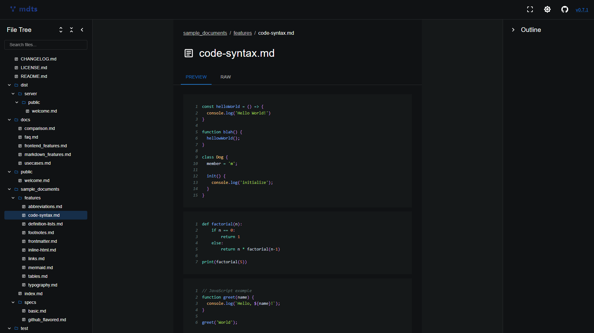Click the File Tree heading
The width and height of the screenshot is (594, 333).
click(19, 30)
